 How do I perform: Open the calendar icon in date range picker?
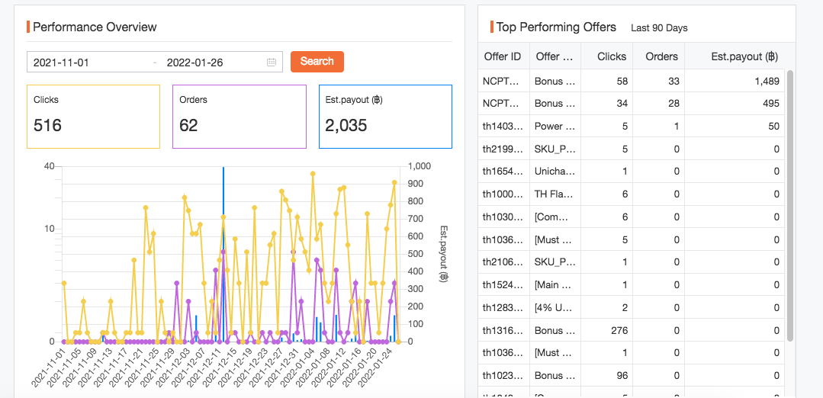point(272,63)
